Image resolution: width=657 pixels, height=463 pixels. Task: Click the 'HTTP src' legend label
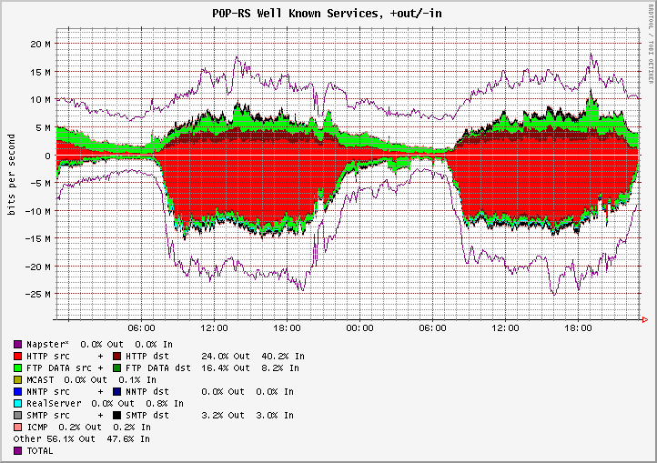point(47,357)
